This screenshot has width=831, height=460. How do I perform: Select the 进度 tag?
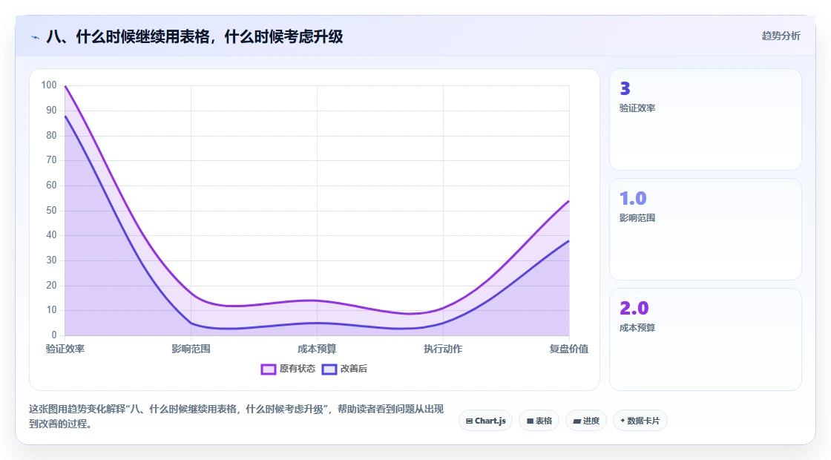coord(586,421)
